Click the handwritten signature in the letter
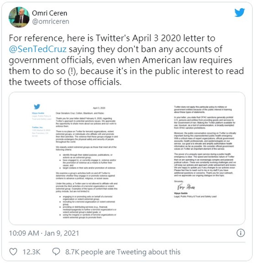The height and width of the screenshot is (263, 254). [181, 187]
